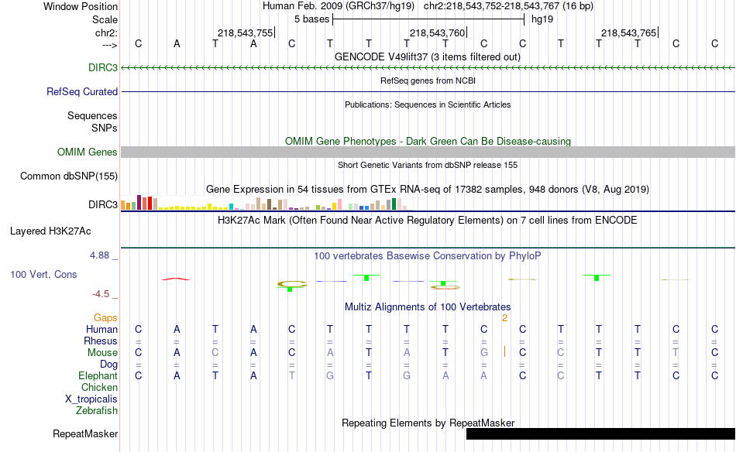Click the orange Gaps label
736x452 pixels.
(105, 318)
